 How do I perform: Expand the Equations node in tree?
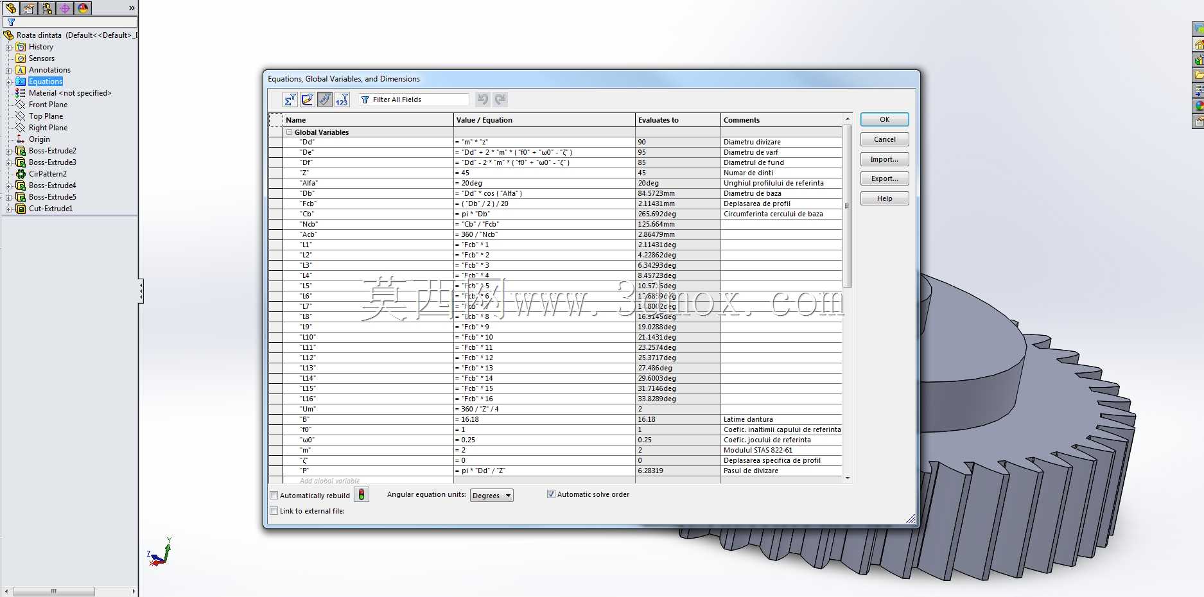pyautogui.click(x=9, y=82)
